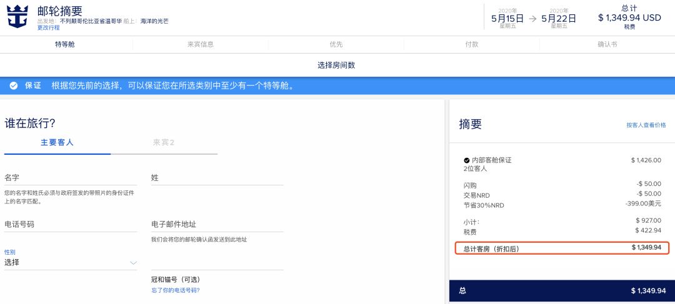
Task: Click the $ 1,426.00 cabin price
Action: (x=646, y=160)
